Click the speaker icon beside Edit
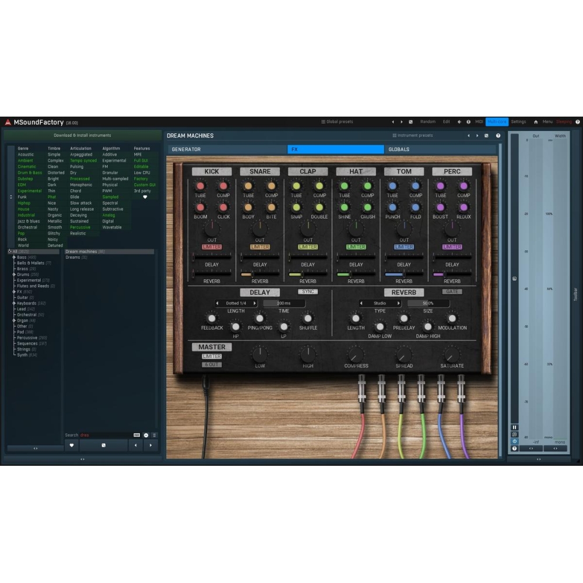 (459, 122)
